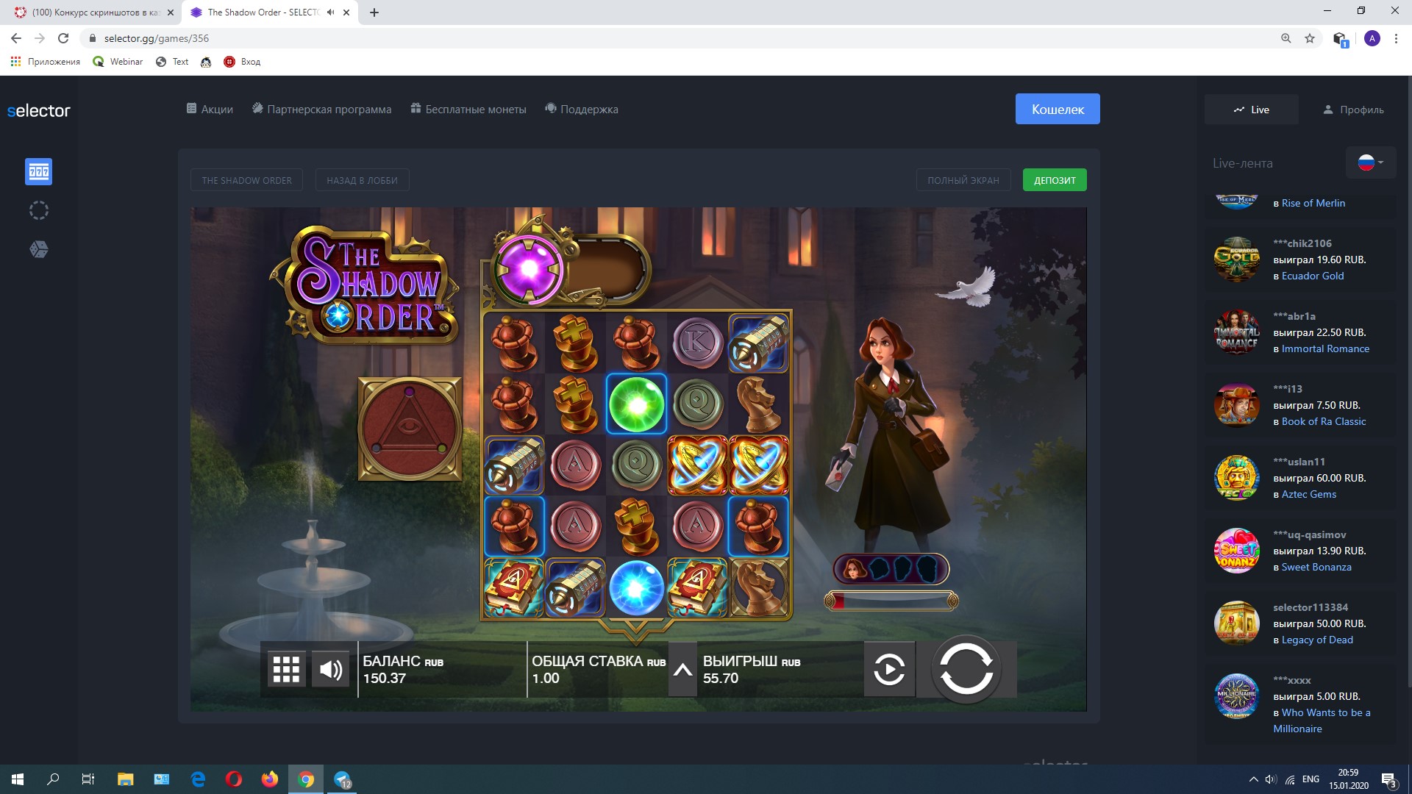The image size is (1412, 794).
Task: Click the green ДЕПОЗИТ button
Action: [1054, 180]
